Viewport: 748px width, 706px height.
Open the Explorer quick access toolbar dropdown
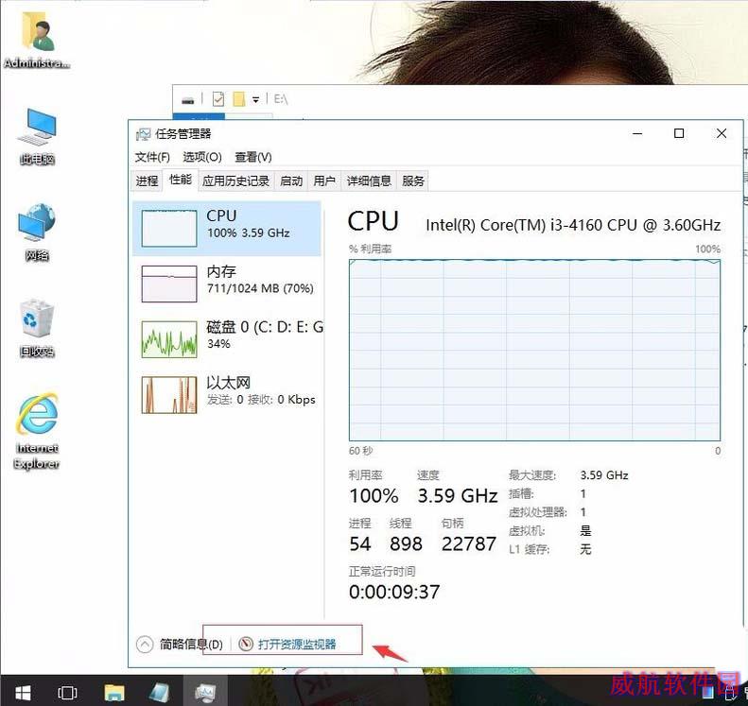(255, 99)
